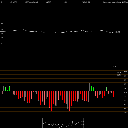Click the last red bar of MR histogram
Screen dimensions: 128x128
114,94
